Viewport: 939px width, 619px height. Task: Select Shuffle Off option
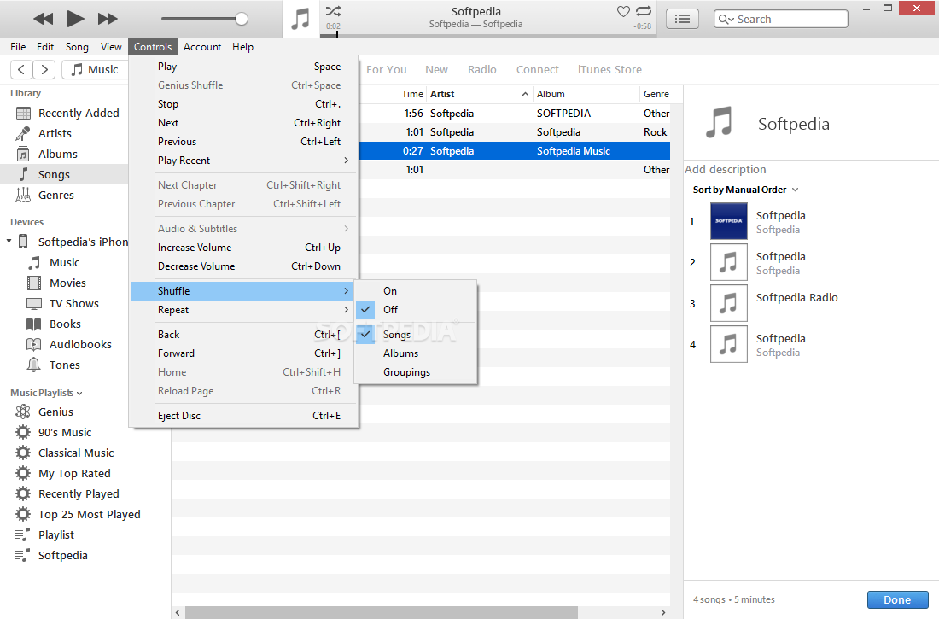(x=417, y=310)
